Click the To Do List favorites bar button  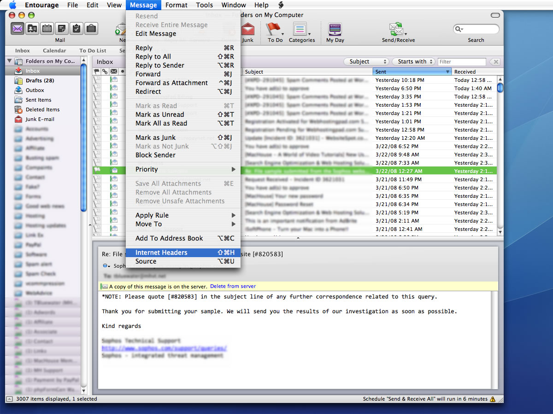(x=93, y=51)
